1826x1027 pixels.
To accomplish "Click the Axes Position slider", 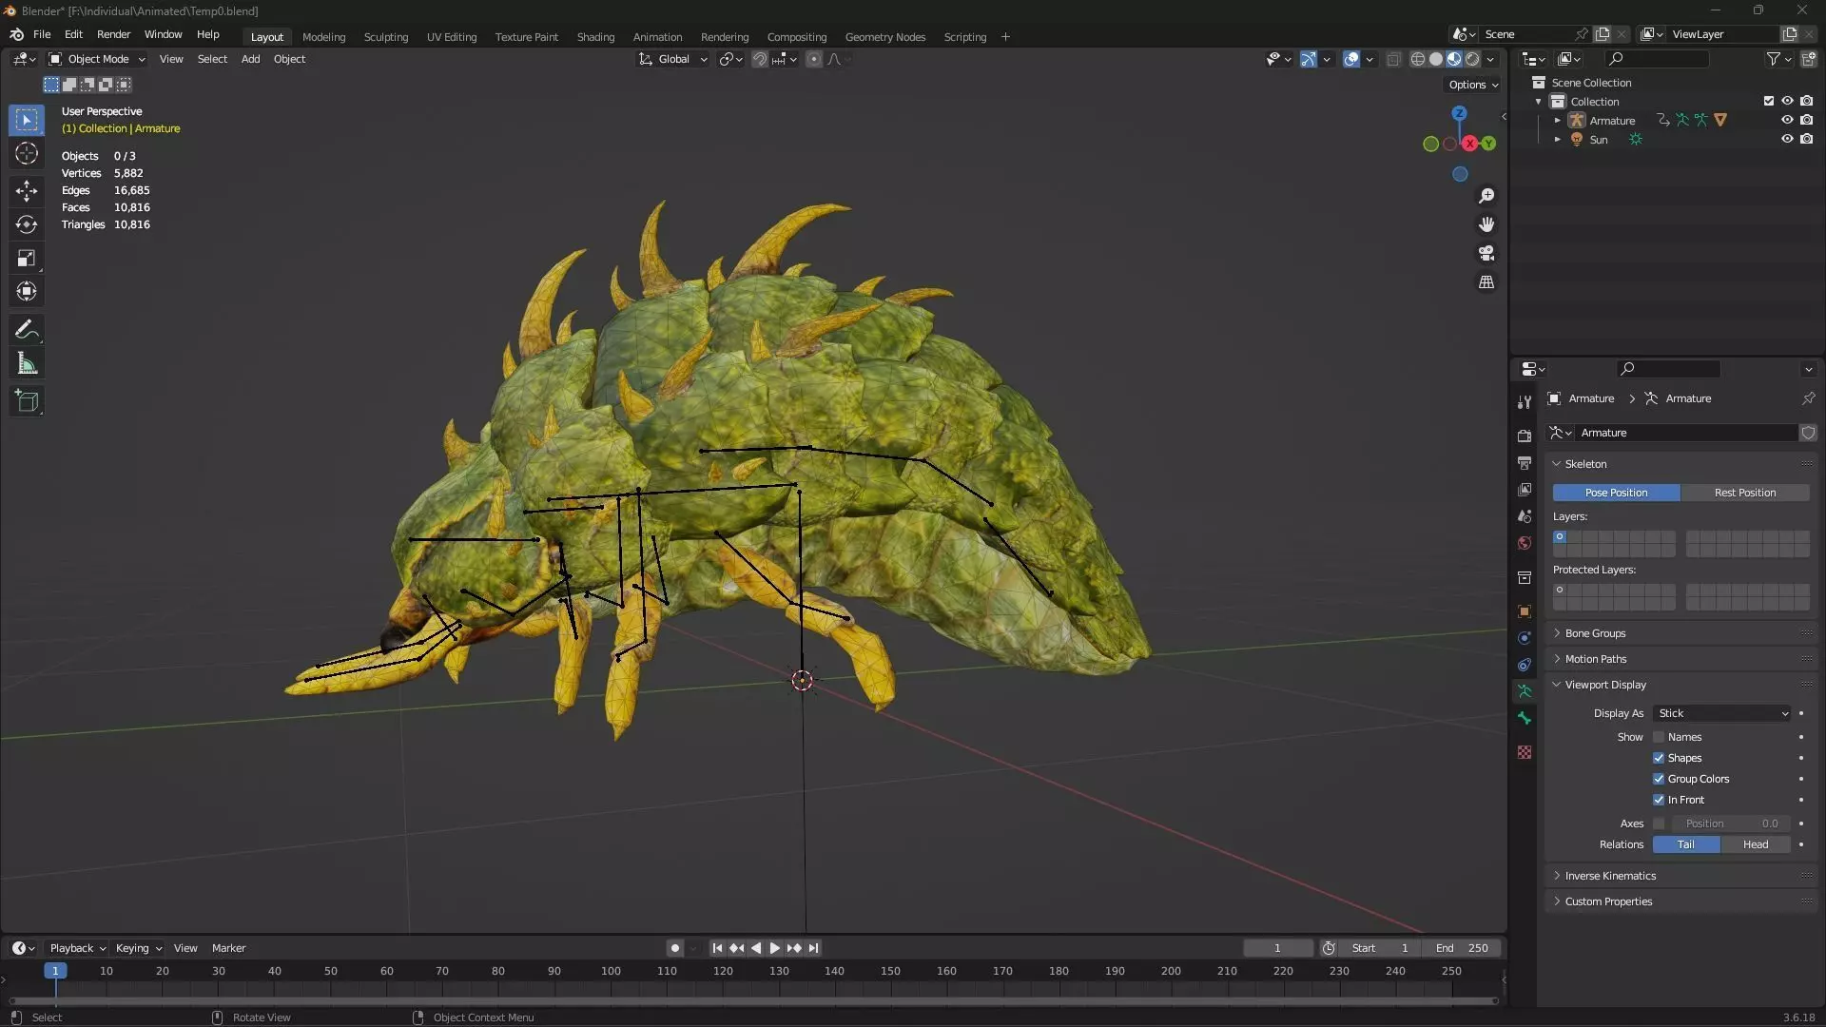I will 1731,824.
